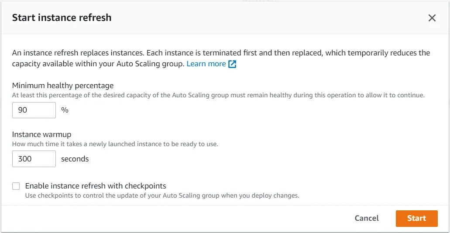Click the 'Enable instance refresh with checkpoints' label

coord(96,186)
